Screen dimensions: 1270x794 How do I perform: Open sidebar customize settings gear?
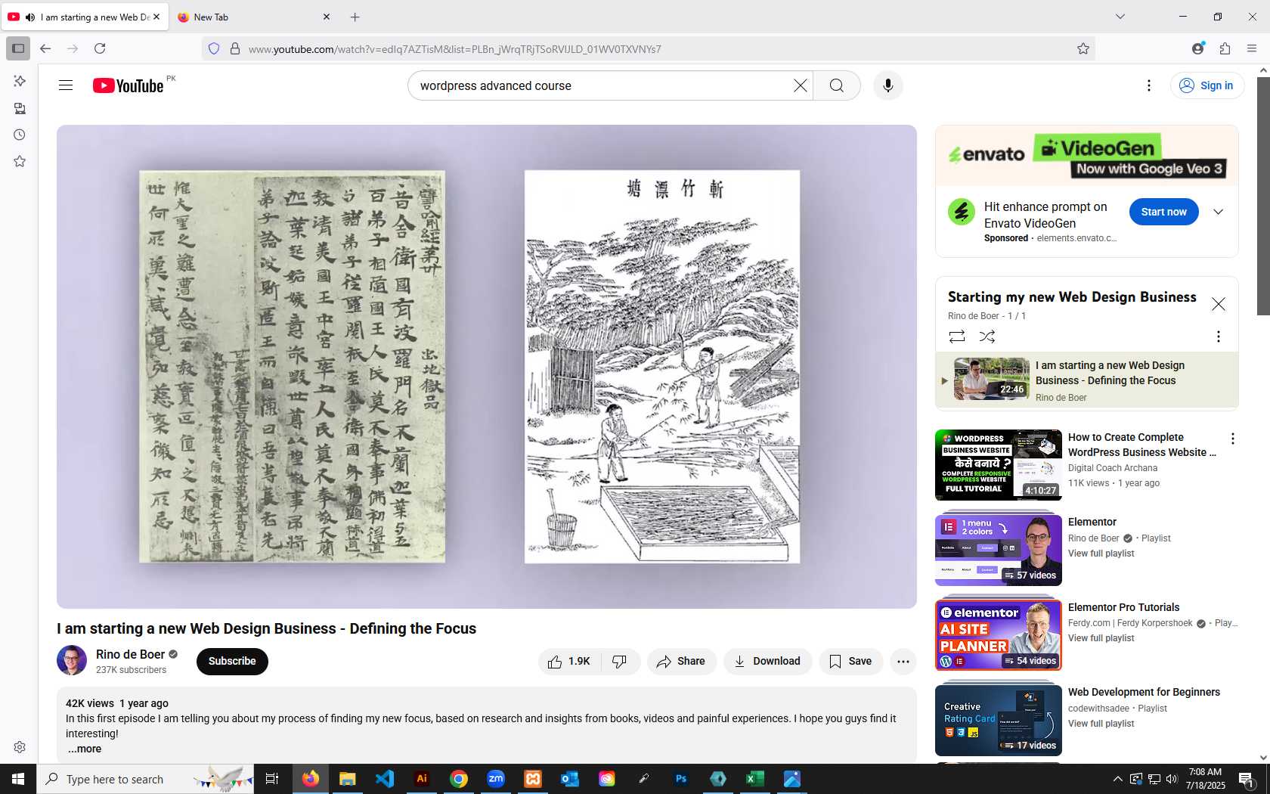20,747
